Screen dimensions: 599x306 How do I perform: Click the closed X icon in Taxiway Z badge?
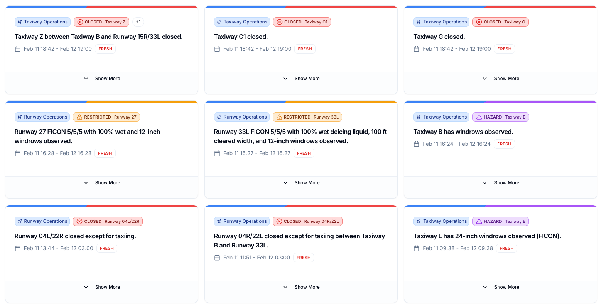(x=80, y=22)
